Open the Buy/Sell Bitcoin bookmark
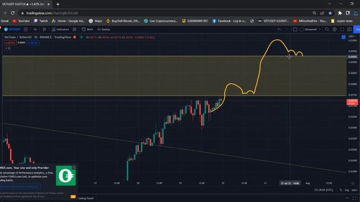 coord(123,21)
